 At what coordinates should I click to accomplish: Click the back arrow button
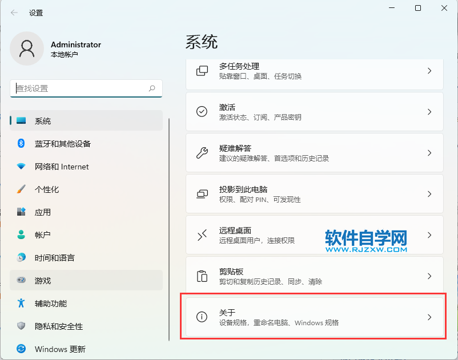[x=14, y=12]
